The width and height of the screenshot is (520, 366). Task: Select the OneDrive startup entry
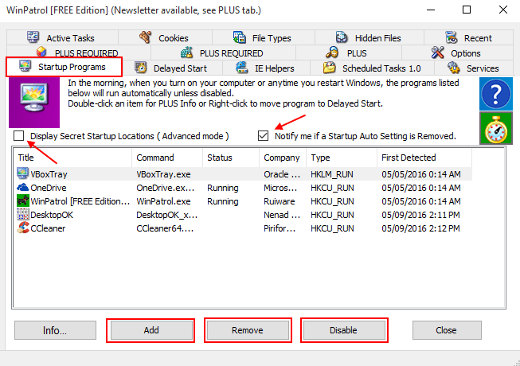pyautogui.click(x=244, y=188)
